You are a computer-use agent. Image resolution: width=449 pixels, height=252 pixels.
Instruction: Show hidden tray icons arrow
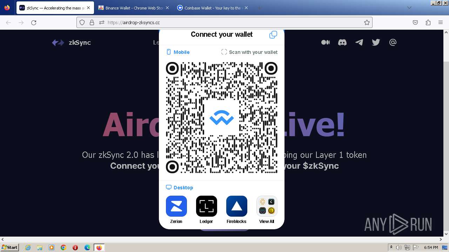(x=391, y=247)
